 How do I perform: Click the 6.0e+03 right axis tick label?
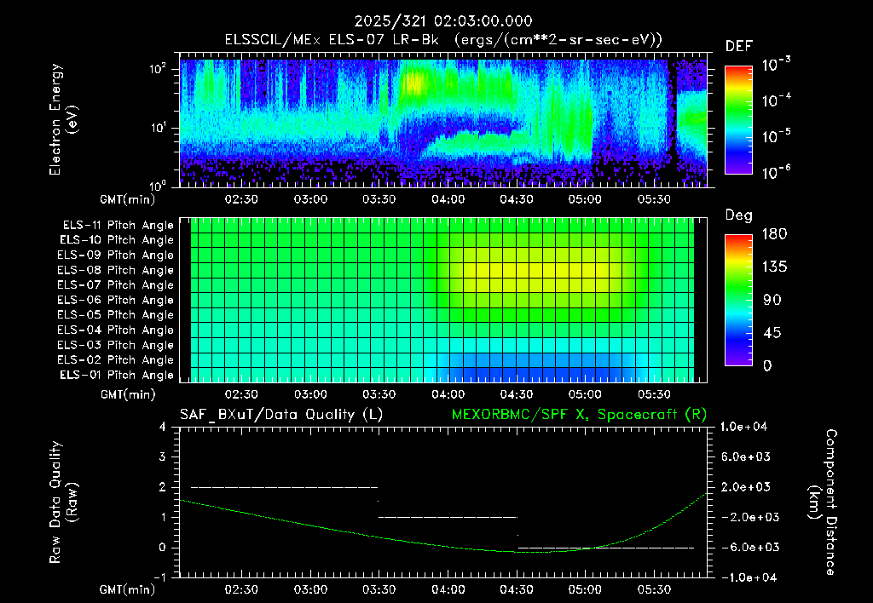click(746, 457)
